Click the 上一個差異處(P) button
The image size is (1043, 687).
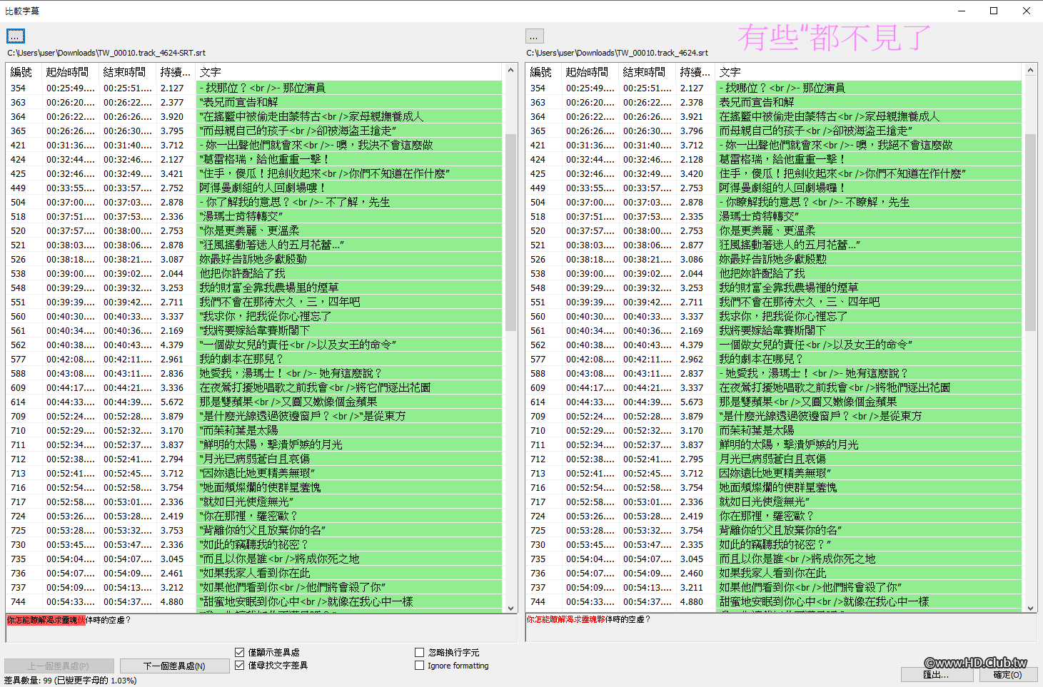(59, 665)
